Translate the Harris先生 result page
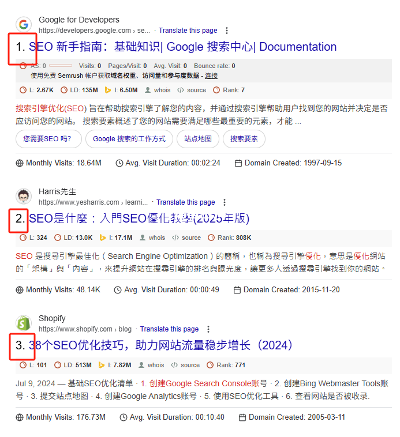This screenshot has width=400, height=437. point(186,202)
